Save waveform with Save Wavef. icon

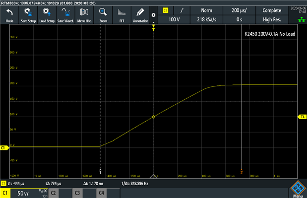coord(65,15)
